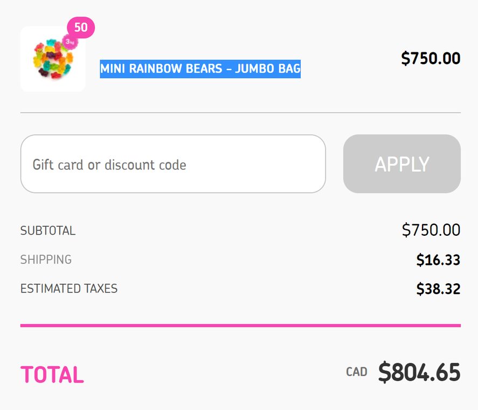Click the CAD currency label
The image size is (478, 410).
pos(356,372)
